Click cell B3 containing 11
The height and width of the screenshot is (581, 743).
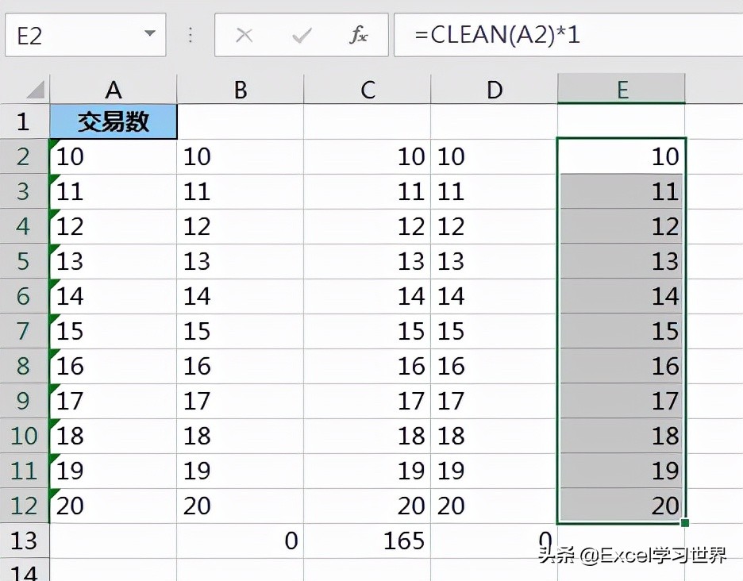point(241,191)
